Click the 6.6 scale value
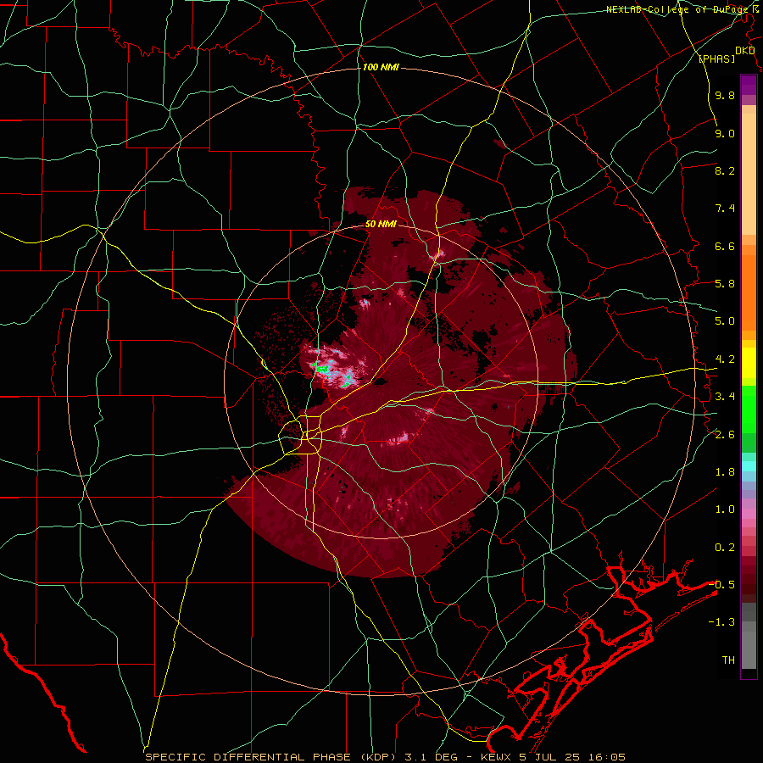Image resolution: width=763 pixels, height=763 pixels. tap(725, 246)
